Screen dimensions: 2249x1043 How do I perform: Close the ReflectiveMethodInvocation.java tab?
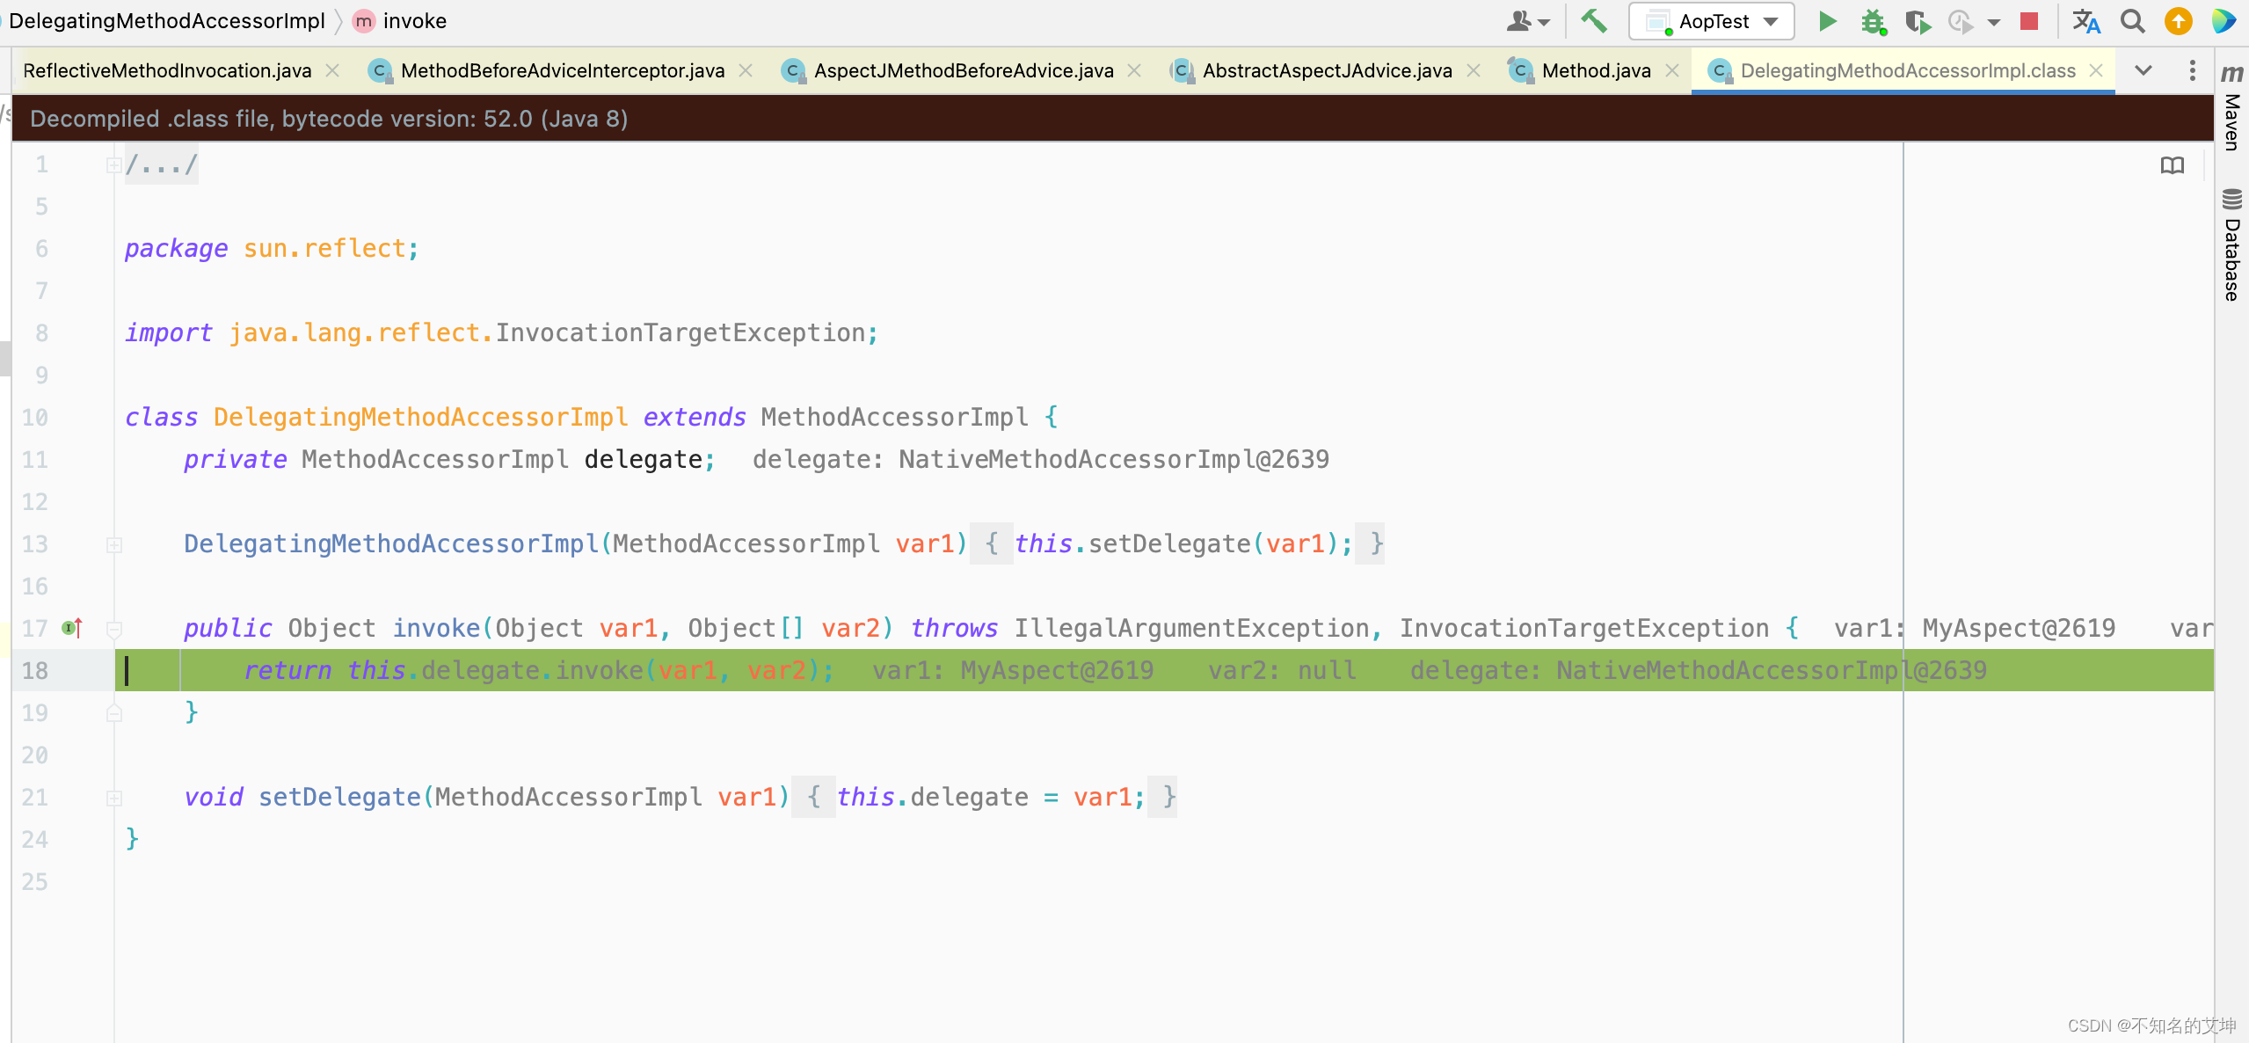[x=332, y=70]
